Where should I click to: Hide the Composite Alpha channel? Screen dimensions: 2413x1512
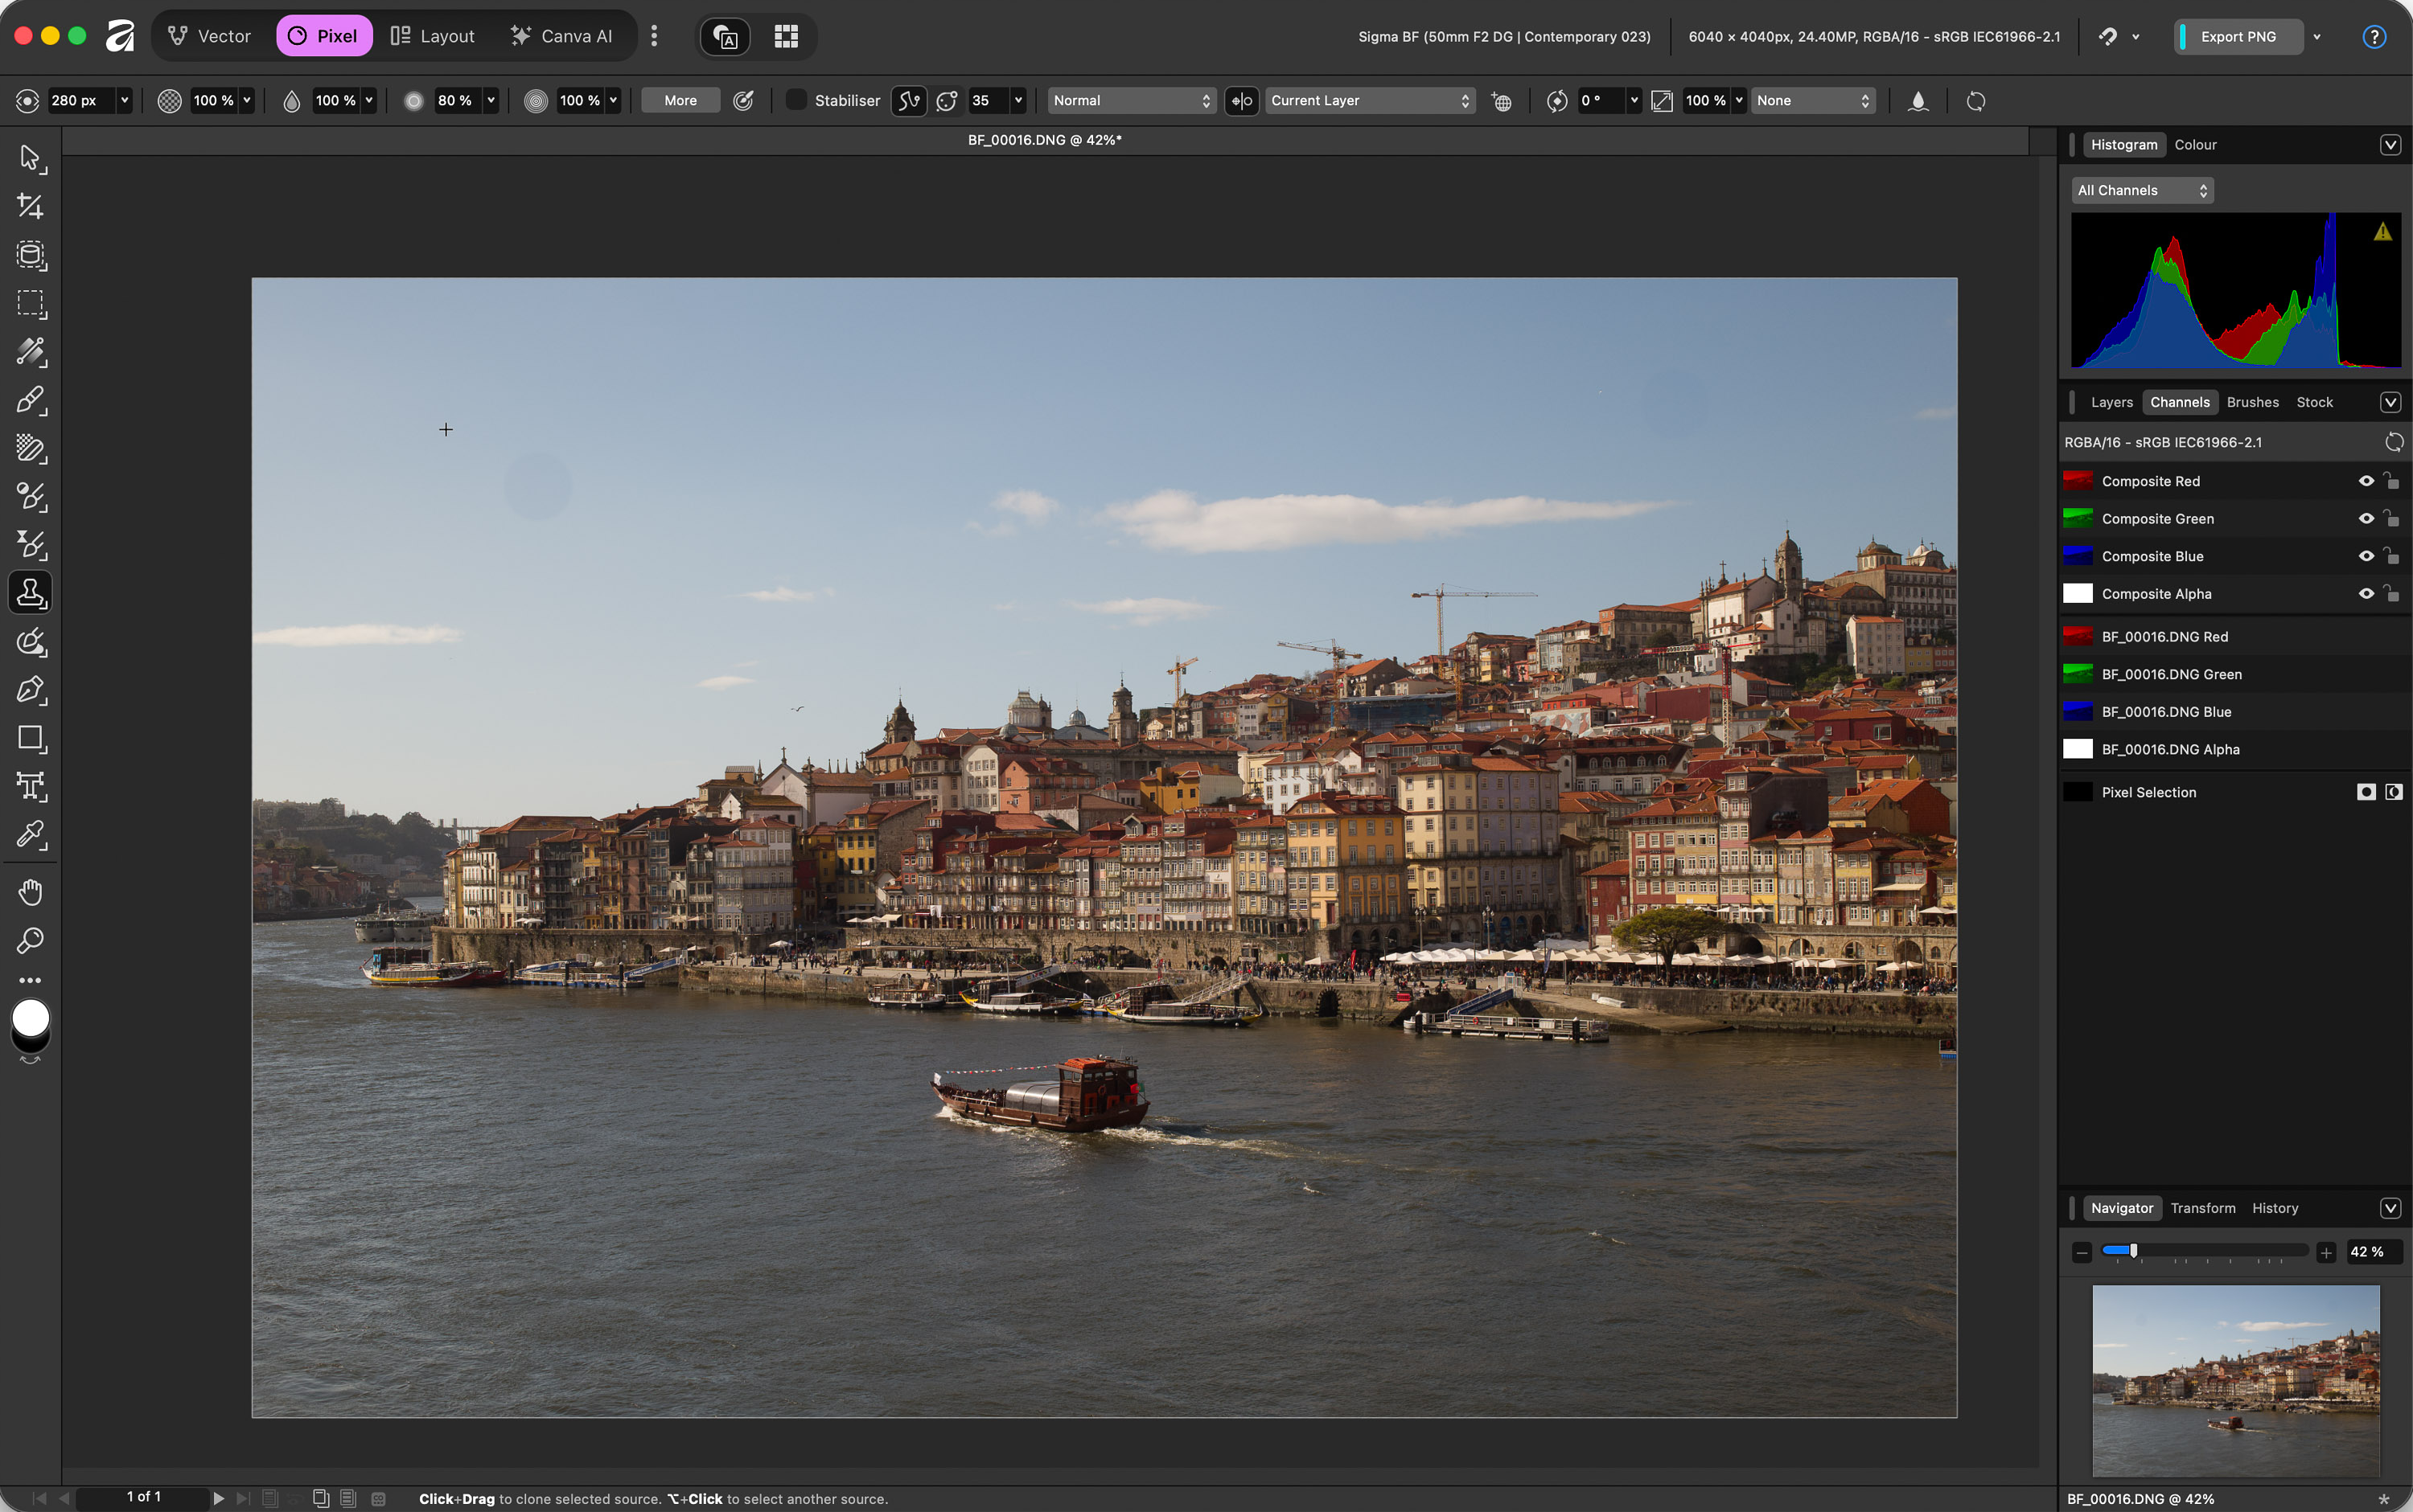(x=2366, y=594)
